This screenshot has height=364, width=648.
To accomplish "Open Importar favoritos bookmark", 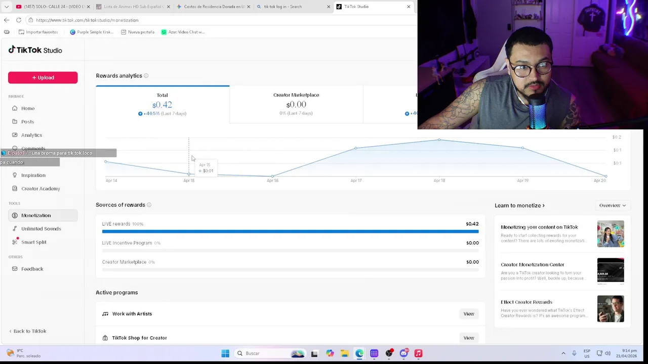I will 38,32.
